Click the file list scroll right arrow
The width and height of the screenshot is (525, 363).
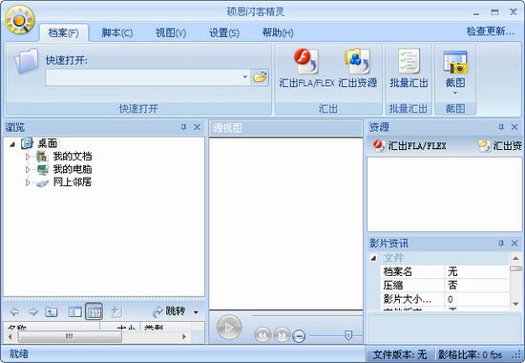click(x=184, y=336)
